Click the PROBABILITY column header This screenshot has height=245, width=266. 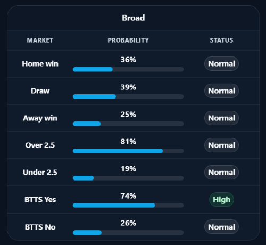pyautogui.click(x=128, y=40)
